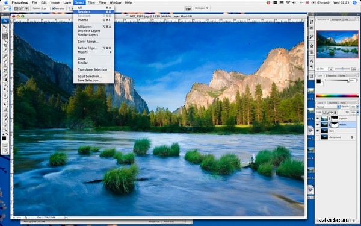Select the Eyedropper tool
The width and height of the screenshot is (361, 226).
click(x=5, y=120)
